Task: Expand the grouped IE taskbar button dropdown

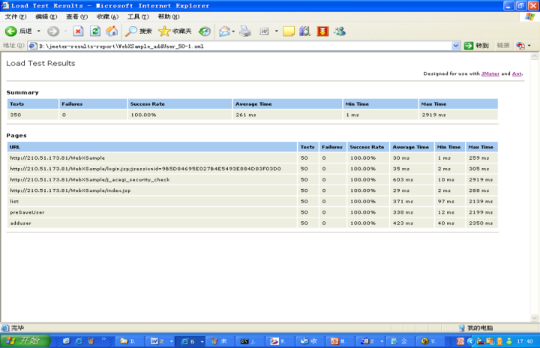Action: 202,341
